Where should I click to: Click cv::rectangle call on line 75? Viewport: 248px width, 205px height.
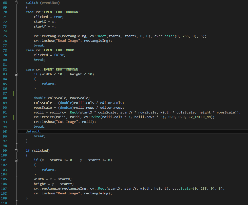47,36
